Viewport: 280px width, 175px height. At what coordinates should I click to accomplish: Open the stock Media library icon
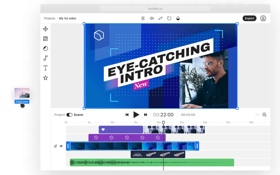pyautogui.click(x=45, y=39)
